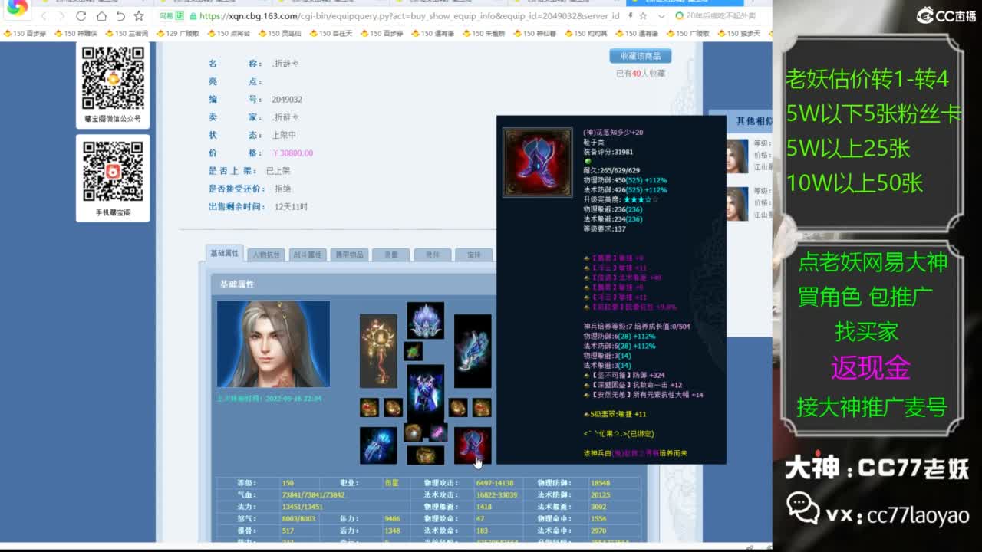Click the 收藏该商品 button
The height and width of the screenshot is (552, 982).
[641, 56]
